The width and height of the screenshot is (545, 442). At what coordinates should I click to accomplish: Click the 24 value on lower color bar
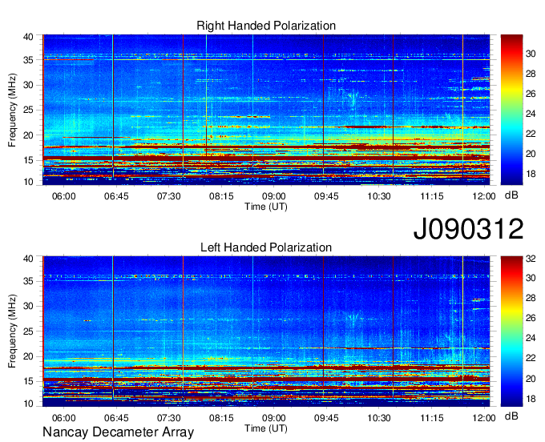tap(531, 338)
